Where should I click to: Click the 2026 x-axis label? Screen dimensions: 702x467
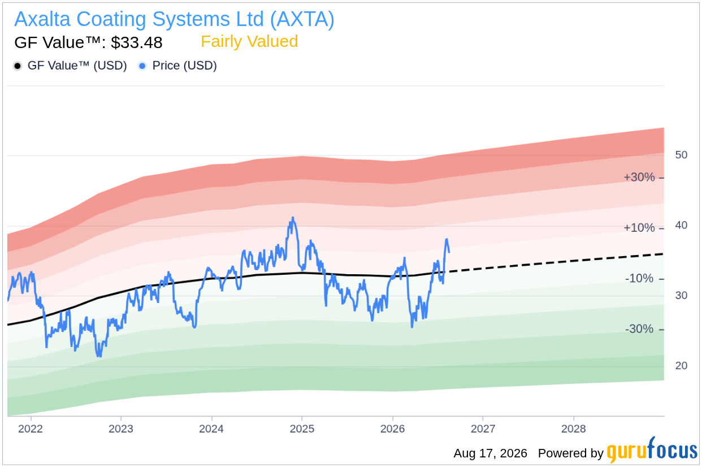[x=393, y=429]
